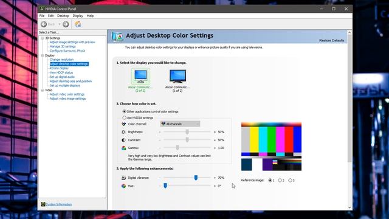Select Adjust desktop color settings task
This screenshot has width=389, height=219.
pyautogui.click(x=69, y=64)
